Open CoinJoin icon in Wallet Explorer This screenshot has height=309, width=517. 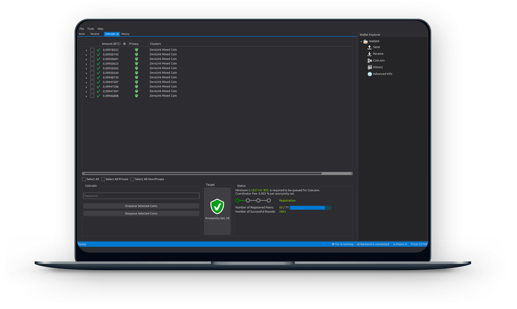pos(370,60)
